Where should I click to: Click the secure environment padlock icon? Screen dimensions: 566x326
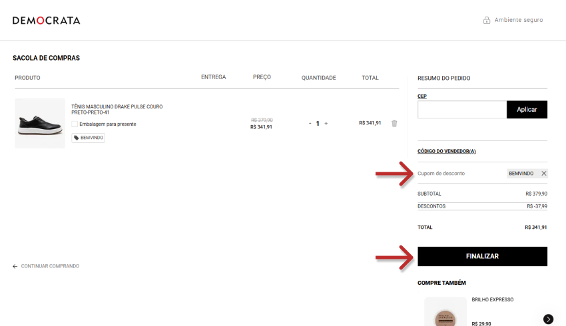coord(487,20)
